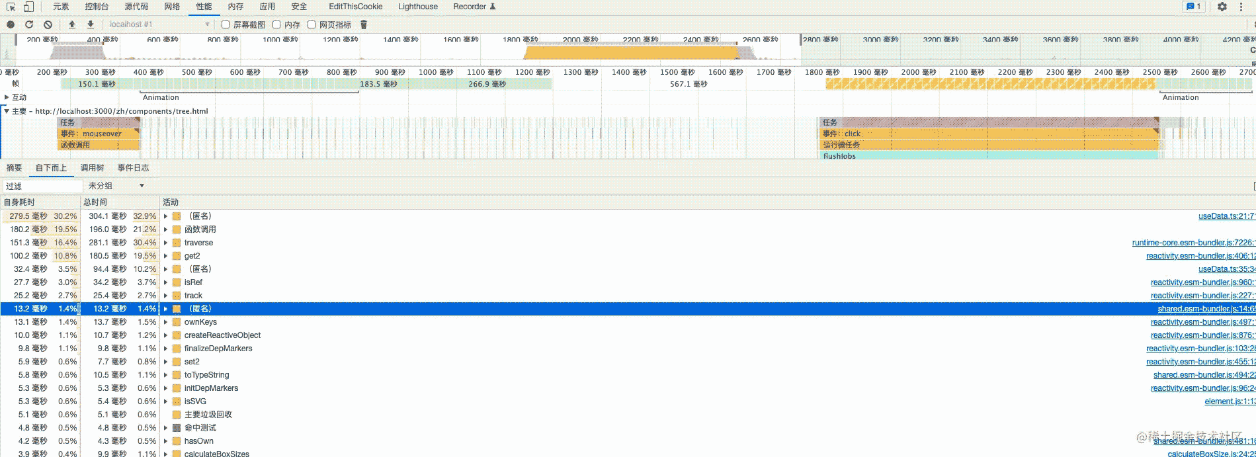Image resolution: width=1256 pixels, height=457 pixels.
Task: Open the Lighthouse tab
Action: pos(418,7)
